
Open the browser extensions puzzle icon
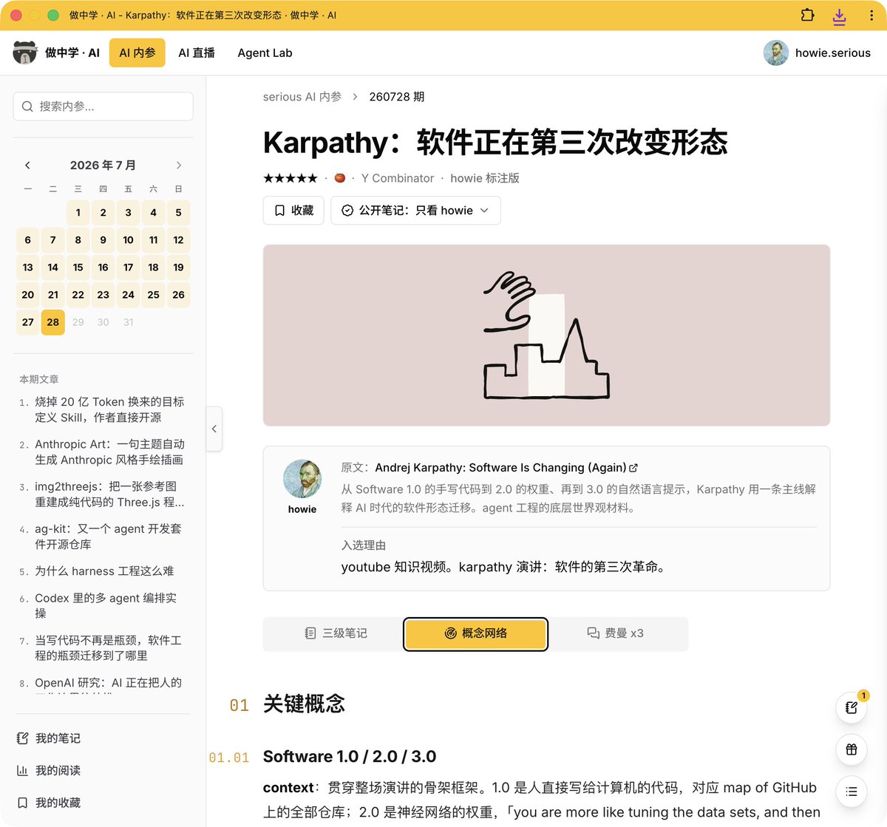tap(807, 15)
